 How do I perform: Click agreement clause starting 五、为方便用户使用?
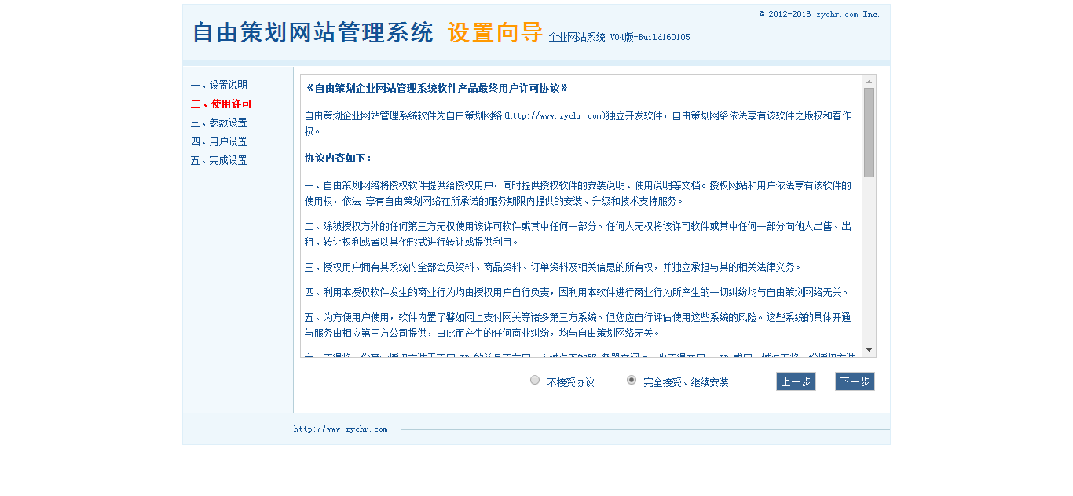[578, 325]
